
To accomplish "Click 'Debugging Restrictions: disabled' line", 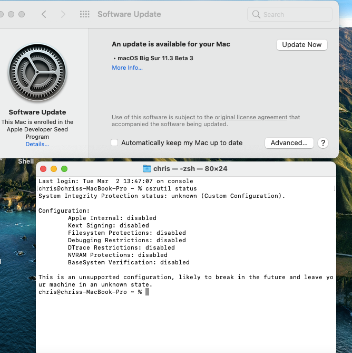I will coord(127,241).
